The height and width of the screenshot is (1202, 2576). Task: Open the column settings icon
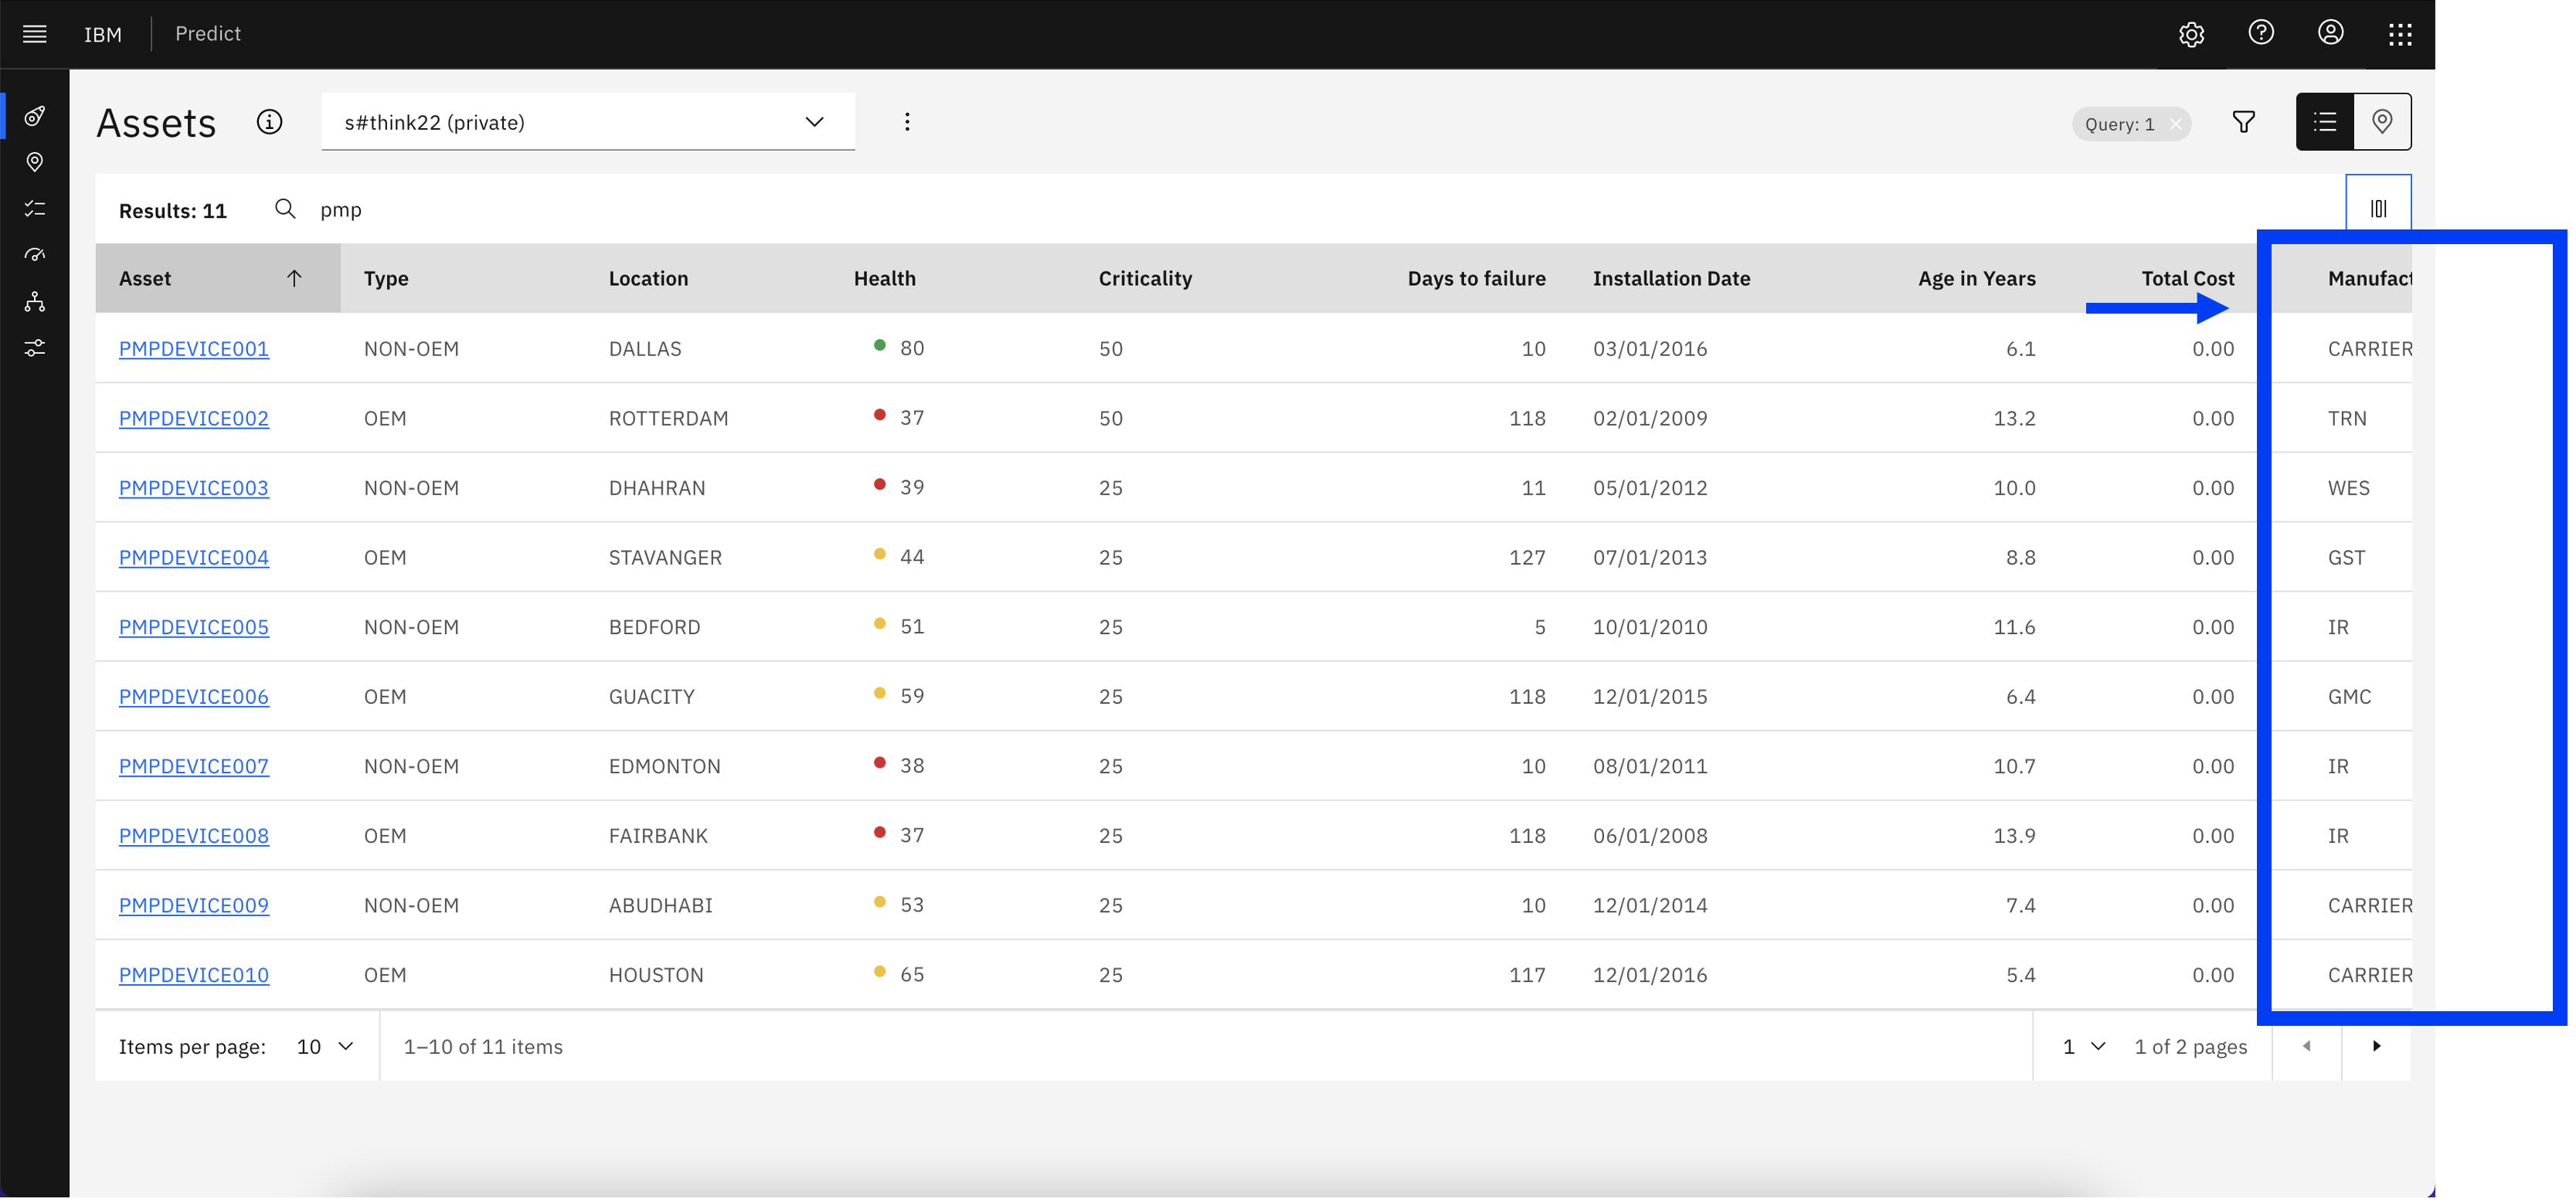point(2378,209)
